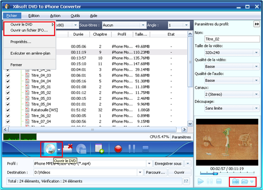
Task: Click the double-arrow expand button beside Paramètres du profil
Action: click(257, 24)
